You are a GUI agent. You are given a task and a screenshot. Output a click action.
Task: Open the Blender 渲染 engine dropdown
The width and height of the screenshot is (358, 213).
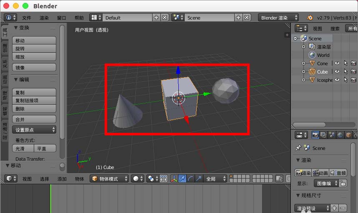278,17
